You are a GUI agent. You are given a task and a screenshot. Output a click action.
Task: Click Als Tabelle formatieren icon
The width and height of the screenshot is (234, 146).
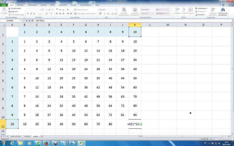tap(135, 10)
